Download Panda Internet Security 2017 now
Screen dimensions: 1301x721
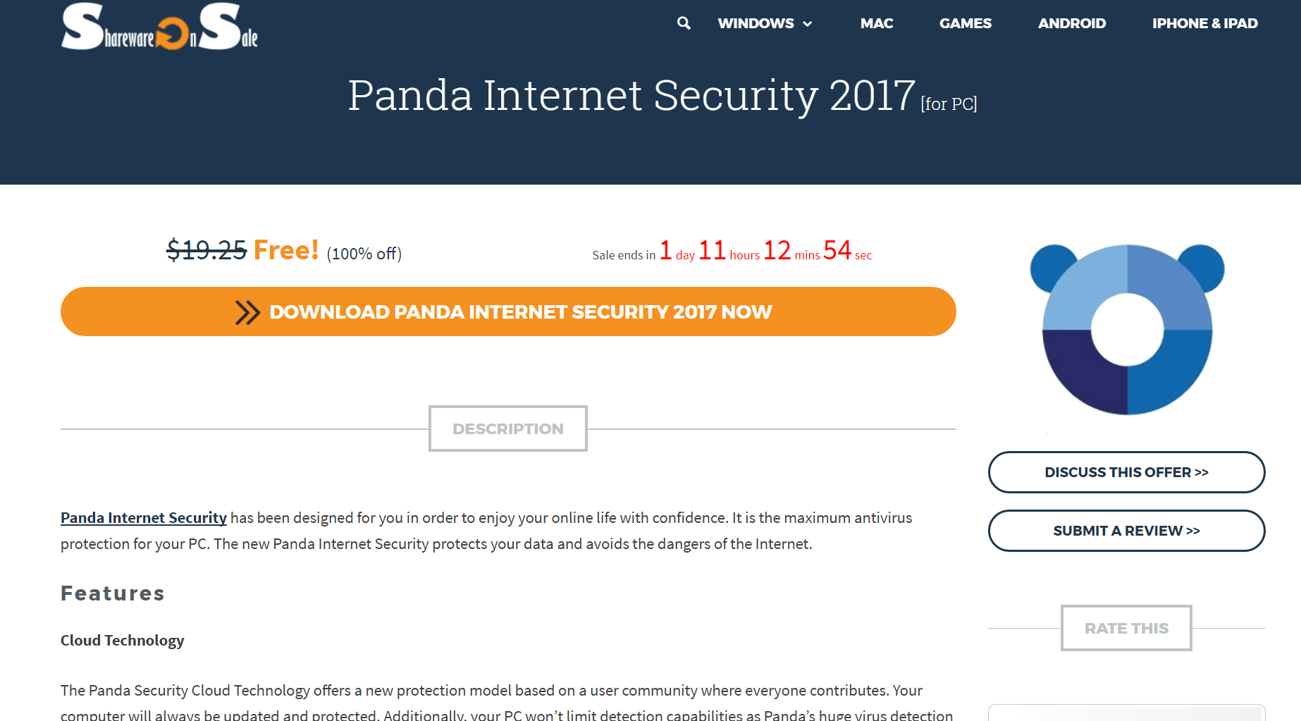508,312
